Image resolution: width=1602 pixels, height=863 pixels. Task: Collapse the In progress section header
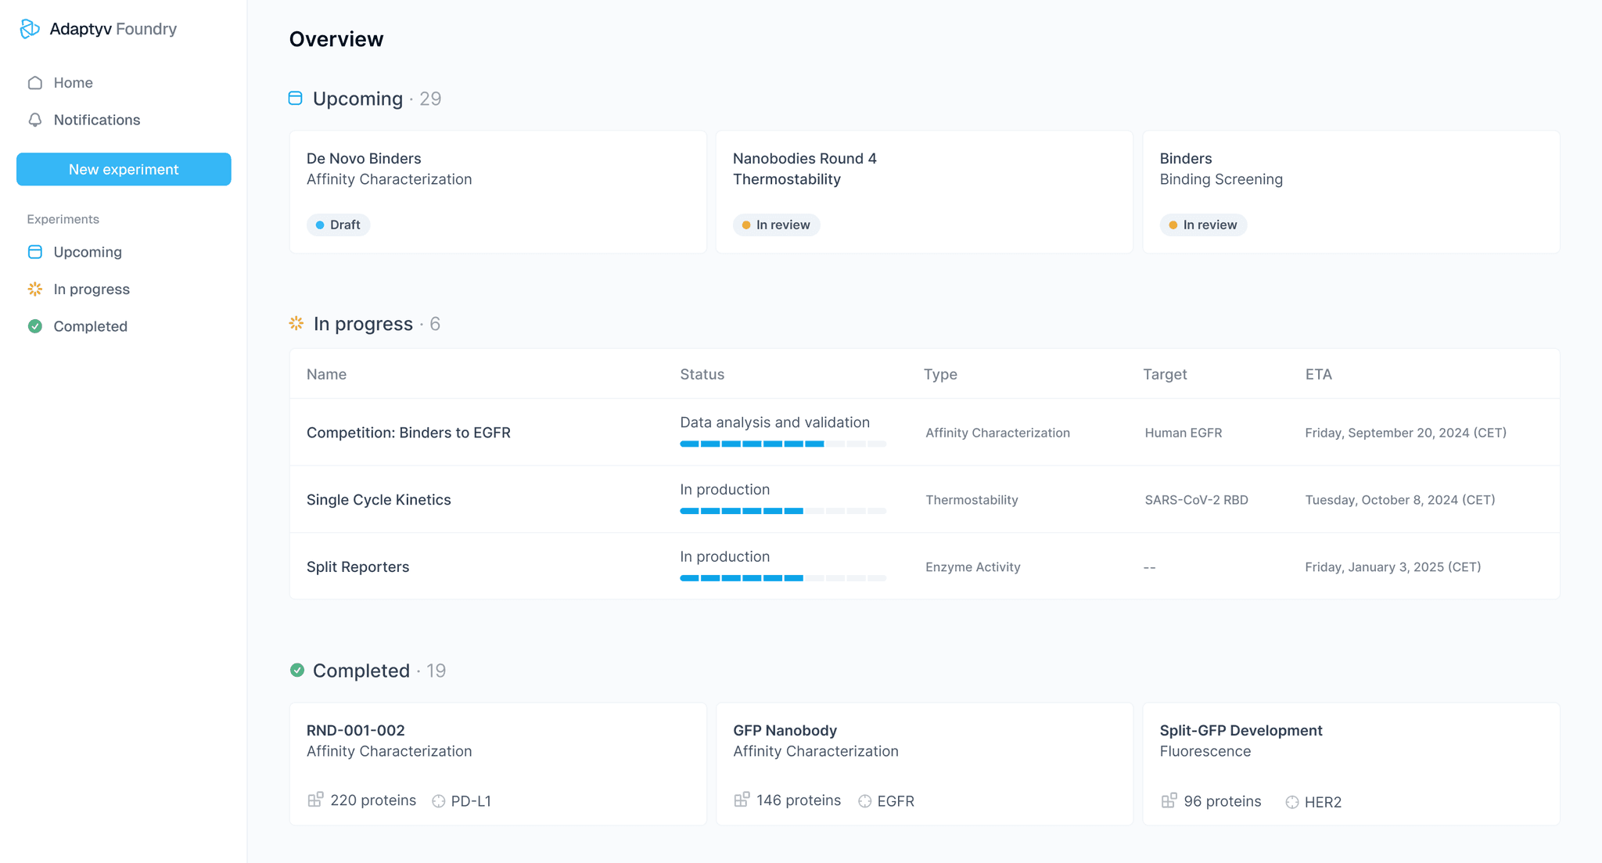tap(362, 323)
